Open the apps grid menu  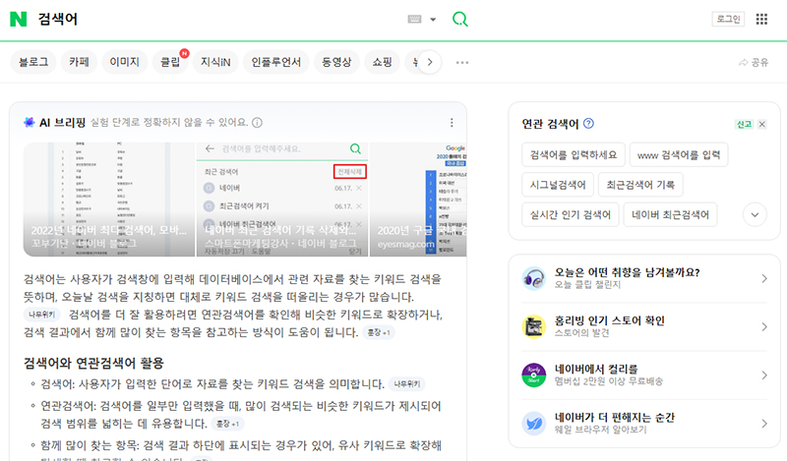(x=761, y=20)
